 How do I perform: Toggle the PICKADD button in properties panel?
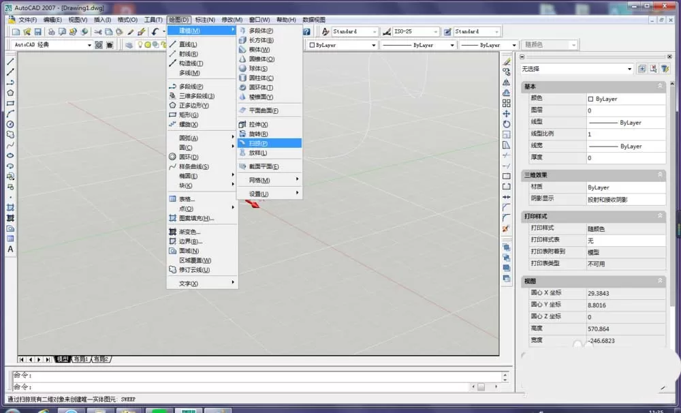[642, 69]
